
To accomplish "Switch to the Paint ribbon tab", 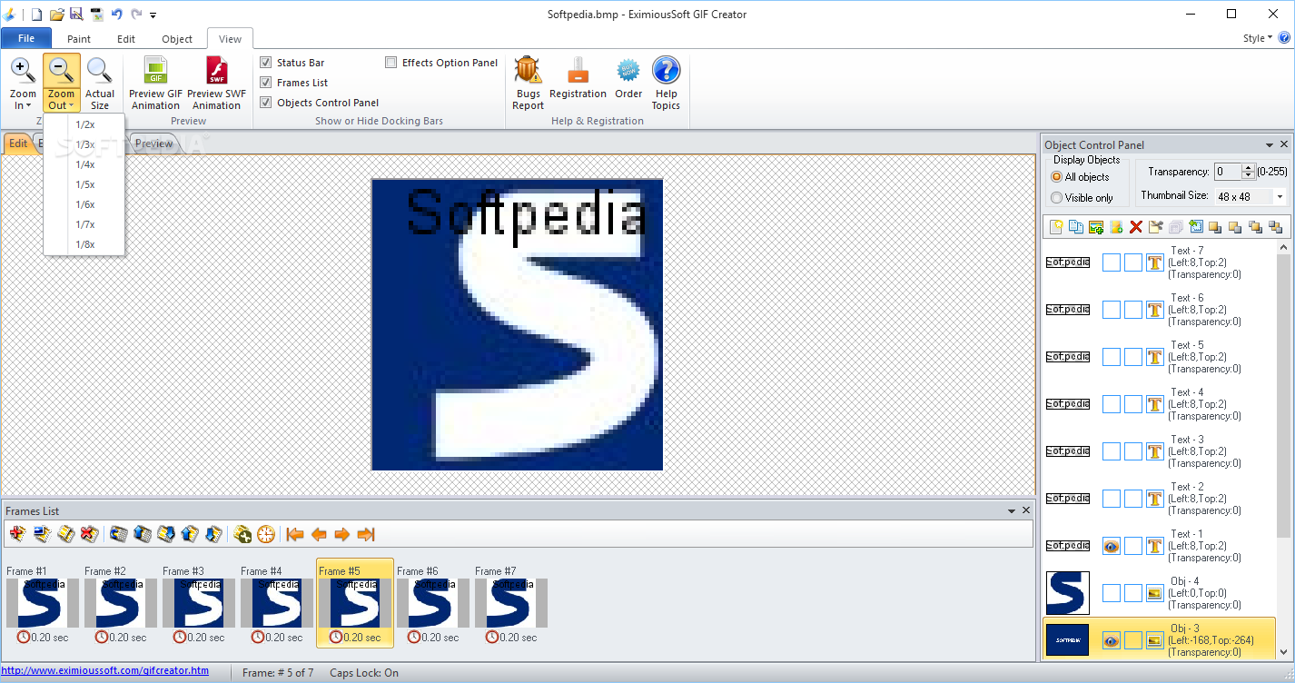I will pyautogui.click(x=79, y=39).
